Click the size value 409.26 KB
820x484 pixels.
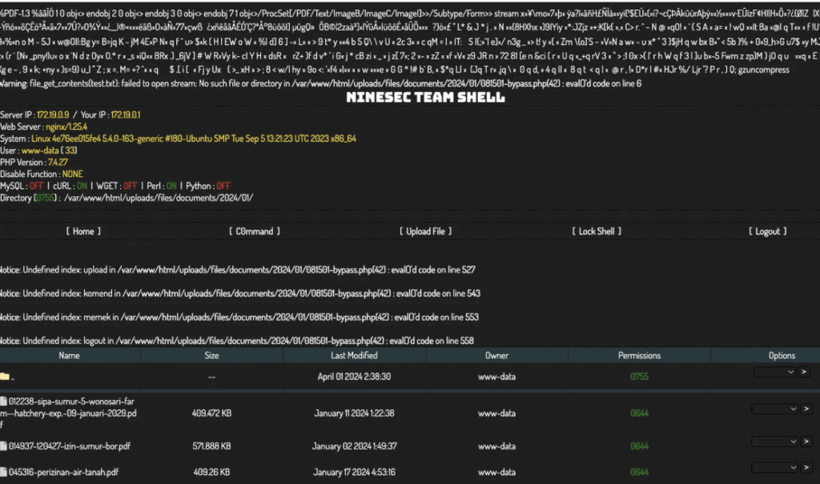pyautogui.click(x=211, y=472)
